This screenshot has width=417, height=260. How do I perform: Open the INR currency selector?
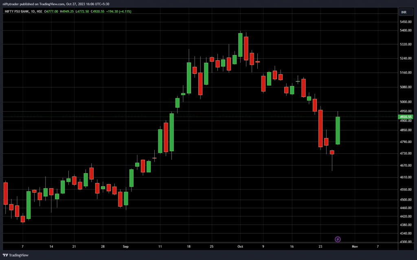pyautogui.click(x=406, y=12)
